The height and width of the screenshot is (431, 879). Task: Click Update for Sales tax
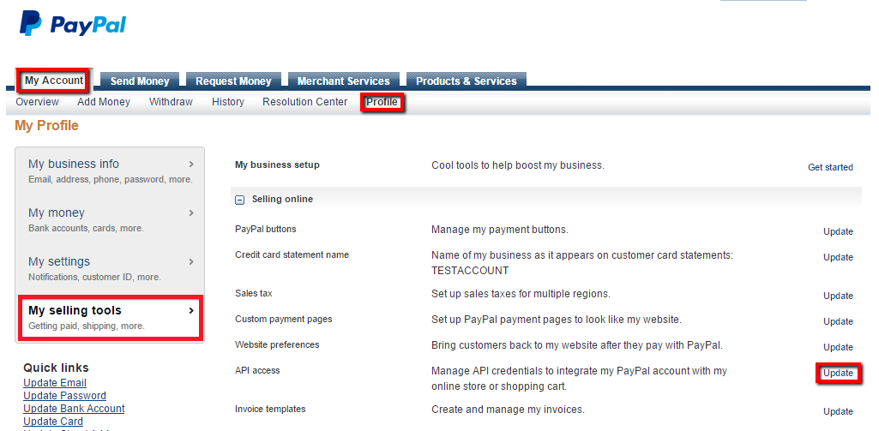(838, 296)
